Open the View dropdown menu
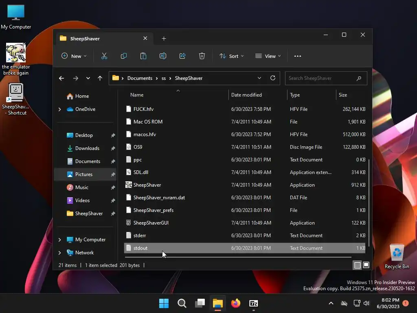 268,56
